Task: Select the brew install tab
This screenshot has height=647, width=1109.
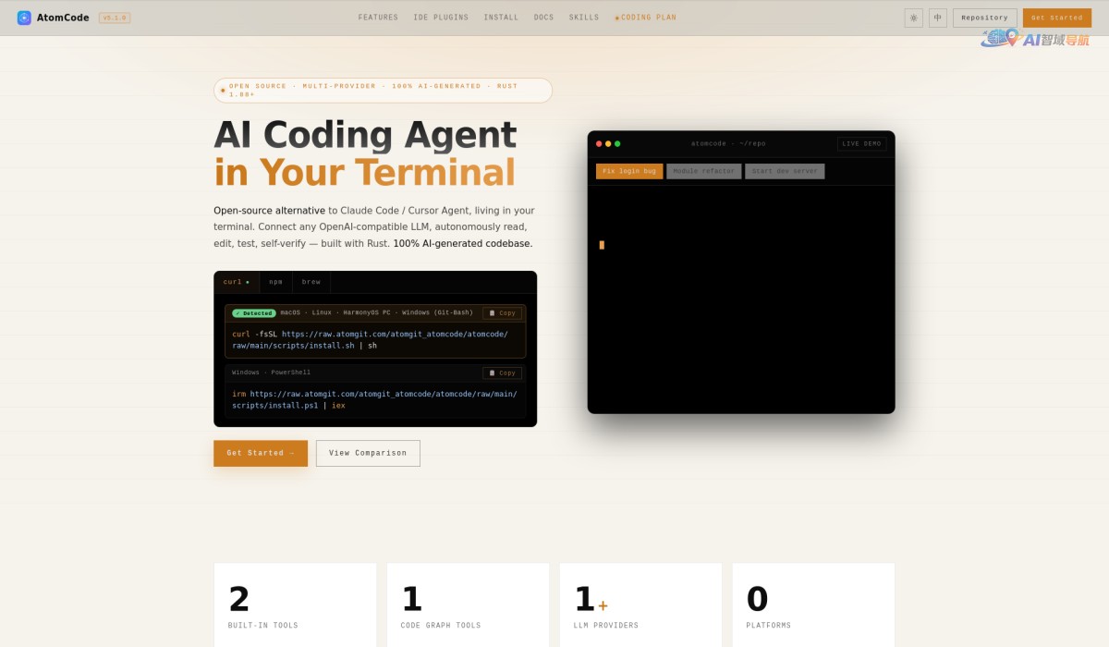Action: tap(311, 282)
